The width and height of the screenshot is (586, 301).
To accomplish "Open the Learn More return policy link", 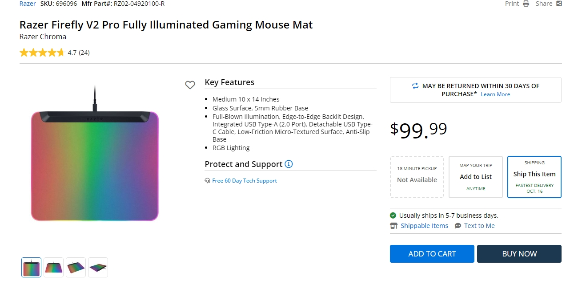I will (495, 94).
